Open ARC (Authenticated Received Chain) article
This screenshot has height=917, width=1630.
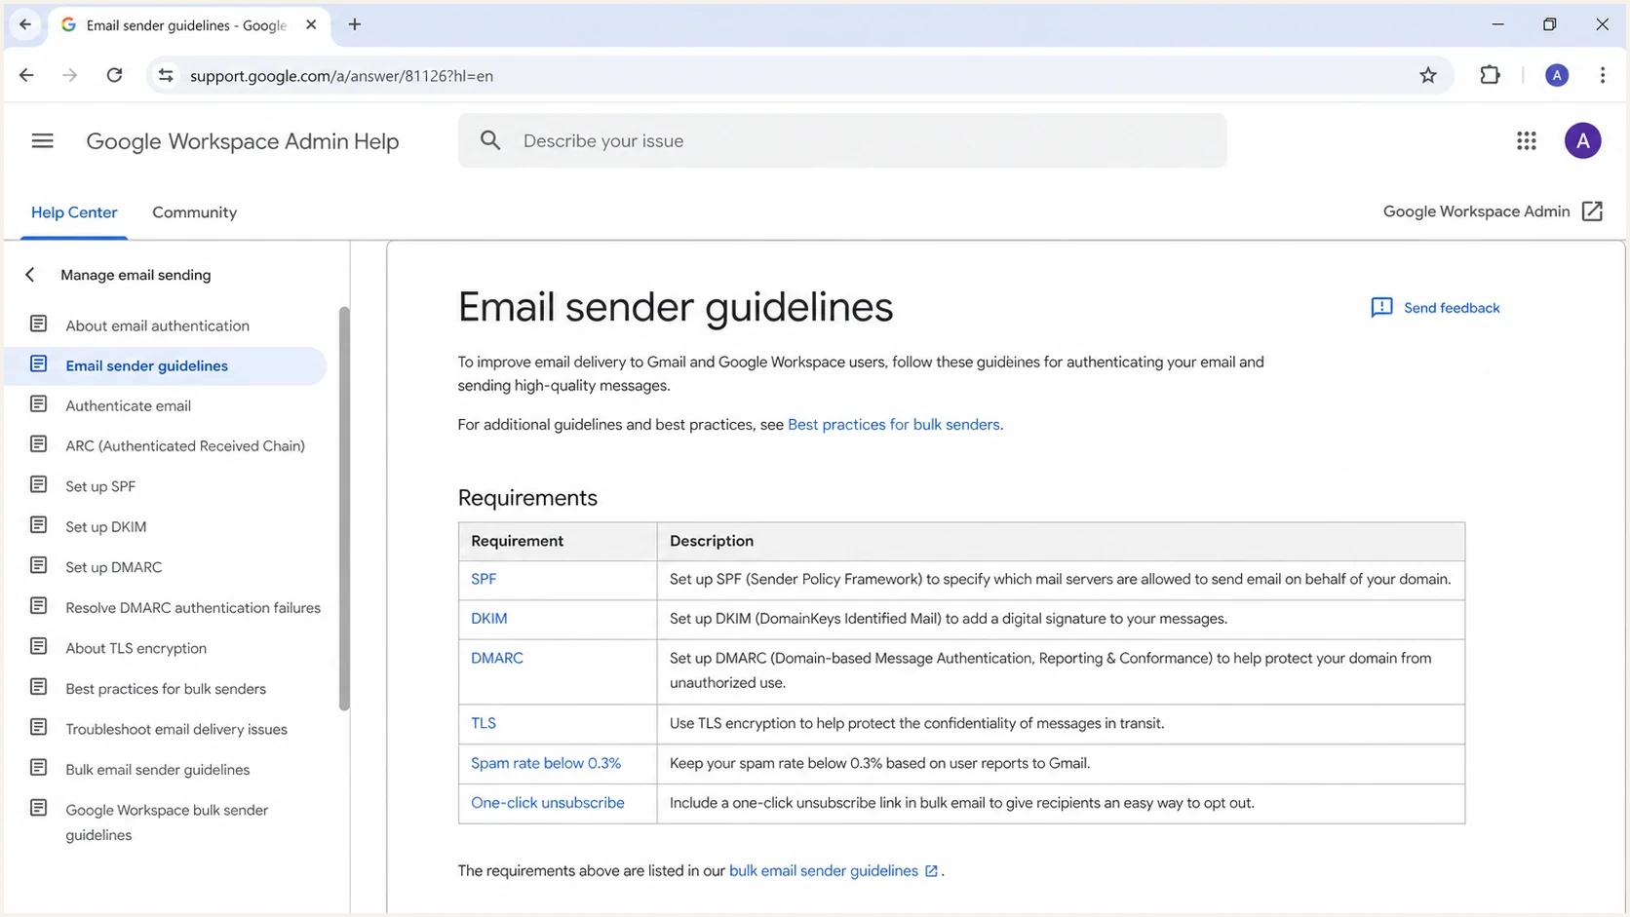[x=185, y=446]
